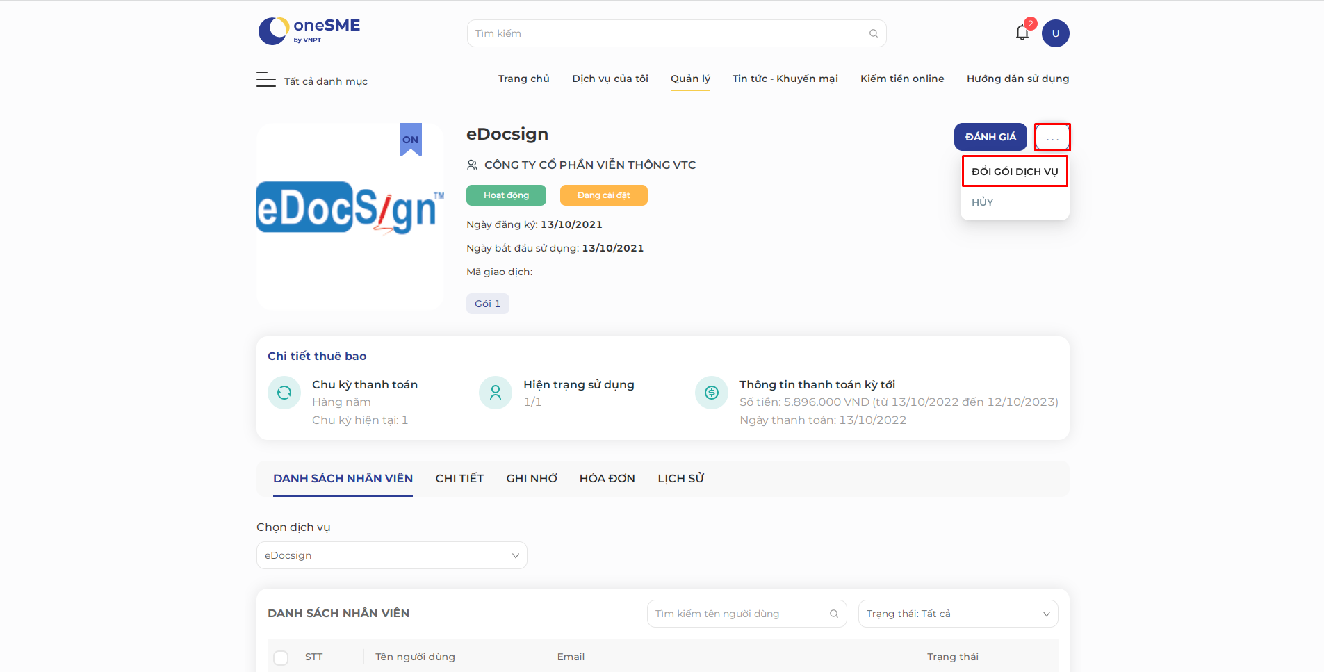Image resolution: width=1324 pixels, height=672 pixels.
Task: Click the Trạng thái column header
Action: pos(952,657)
